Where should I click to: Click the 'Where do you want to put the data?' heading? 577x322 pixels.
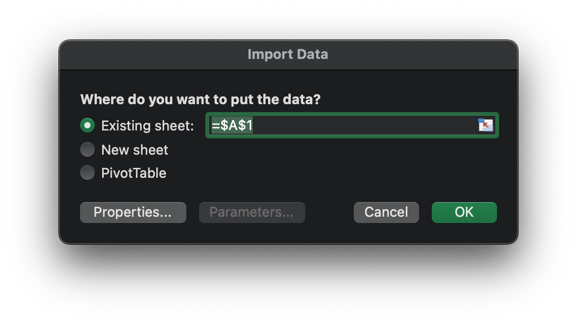(x=201, y=99)
